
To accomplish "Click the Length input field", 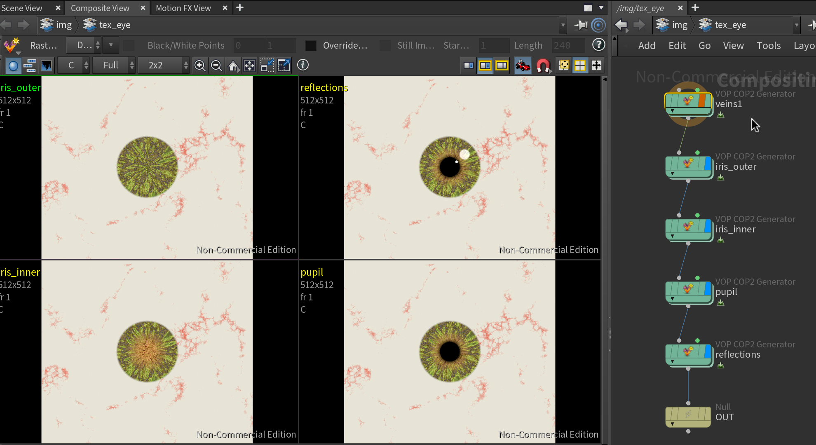I will point(568,45).
